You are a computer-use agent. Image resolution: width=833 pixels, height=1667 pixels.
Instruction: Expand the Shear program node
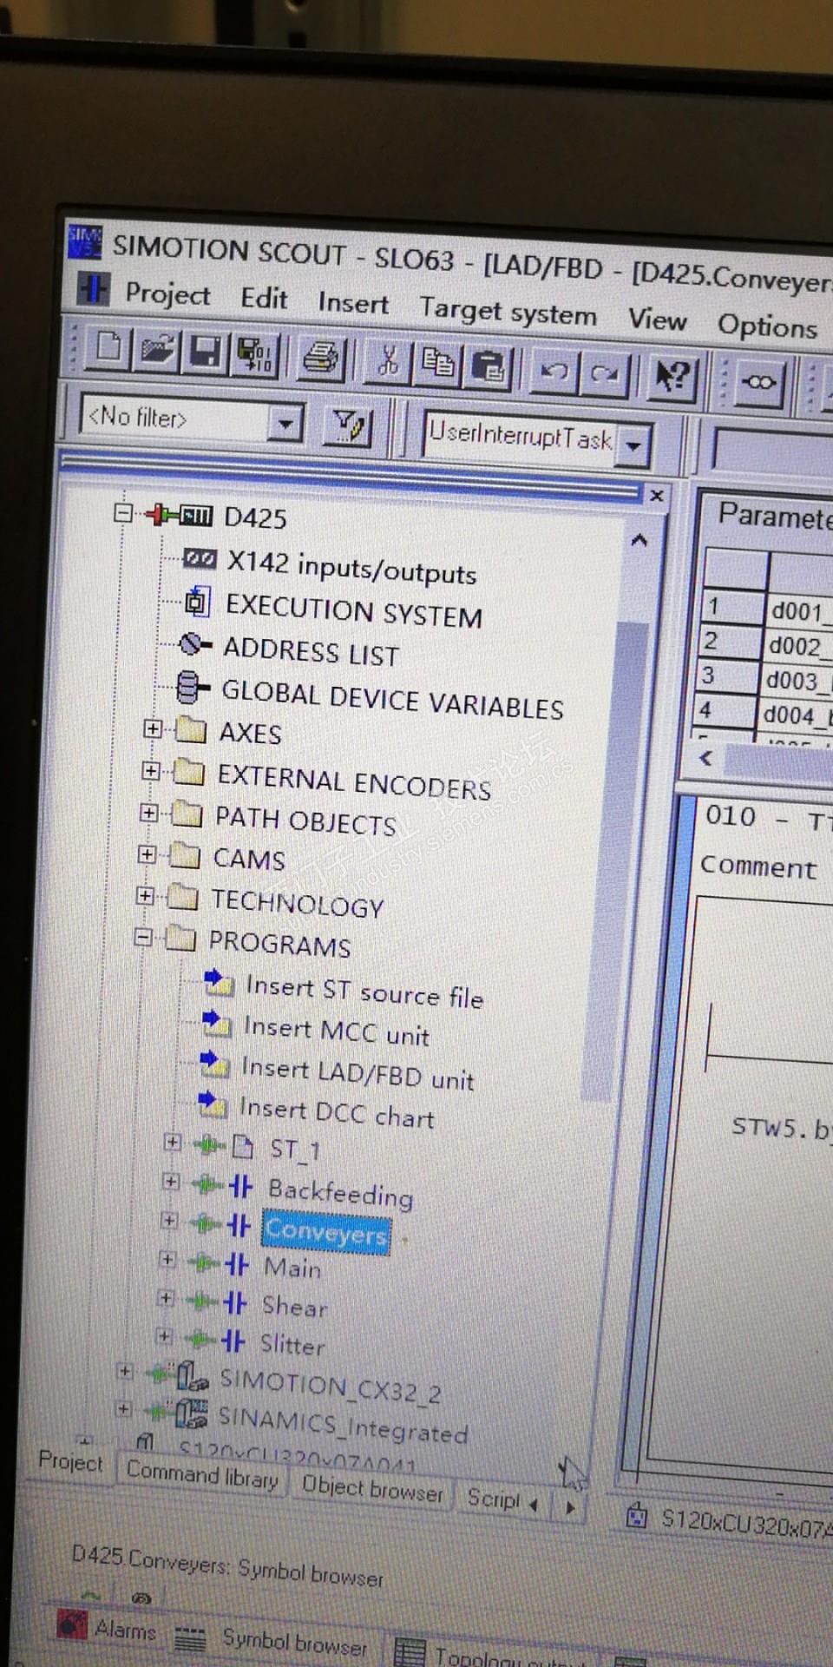(166, 1298)
